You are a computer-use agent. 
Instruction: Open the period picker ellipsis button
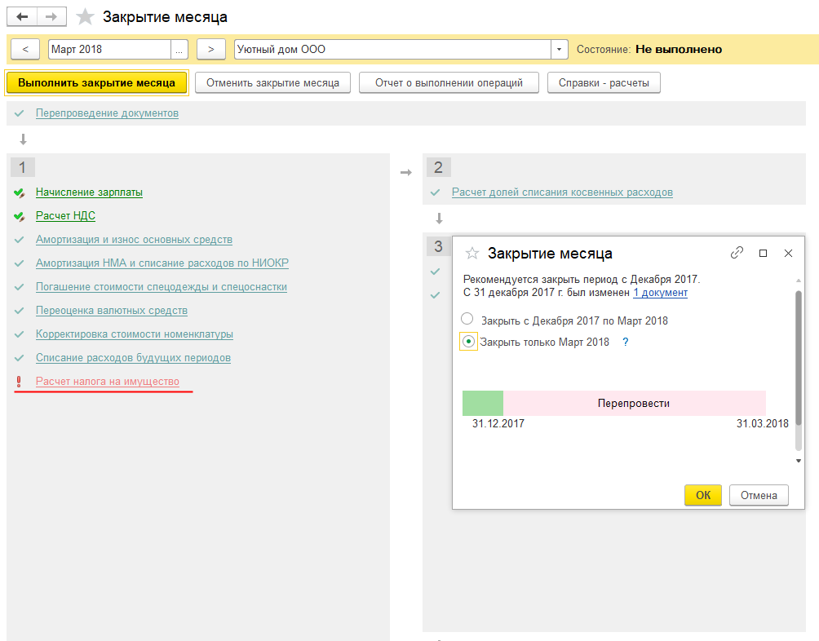pyautogui.click(x=179, y=50)
